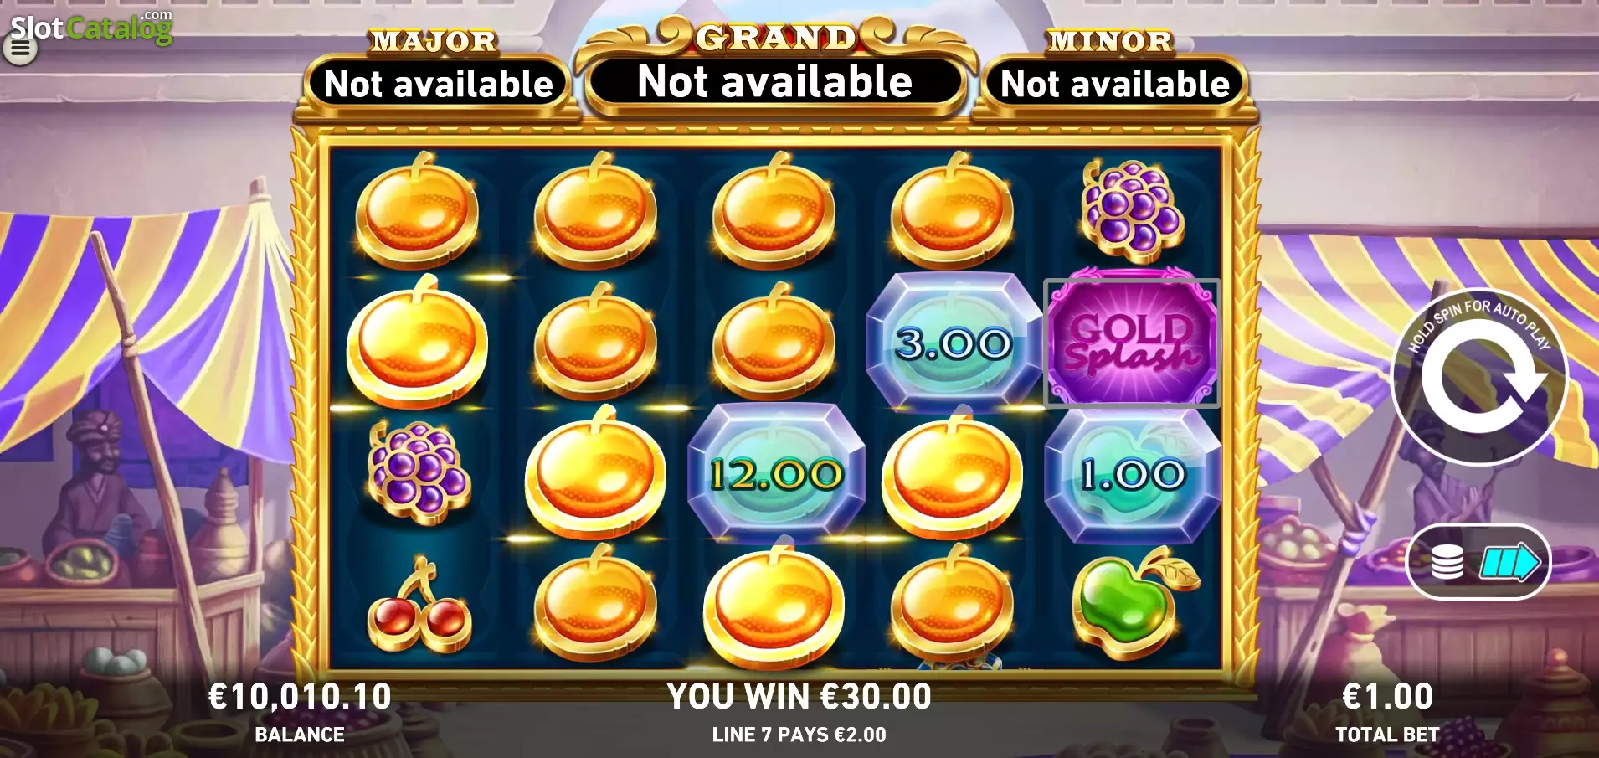Click the €1.00 total bet amount

1387,697
